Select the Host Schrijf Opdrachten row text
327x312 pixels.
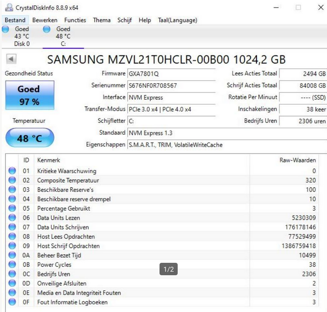[68, 246]
